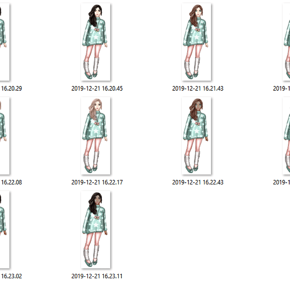Click the 2019-12-21 16.23.11 filename label

97,276
